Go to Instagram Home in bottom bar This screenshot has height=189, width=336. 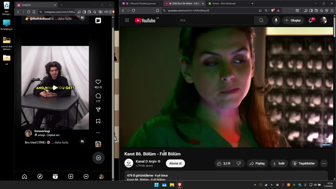click(24, 177)
